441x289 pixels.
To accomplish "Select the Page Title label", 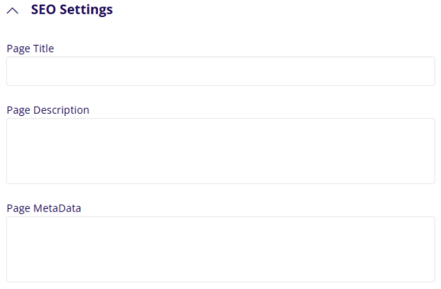I will pyautogui.click(x=30, y=48).
